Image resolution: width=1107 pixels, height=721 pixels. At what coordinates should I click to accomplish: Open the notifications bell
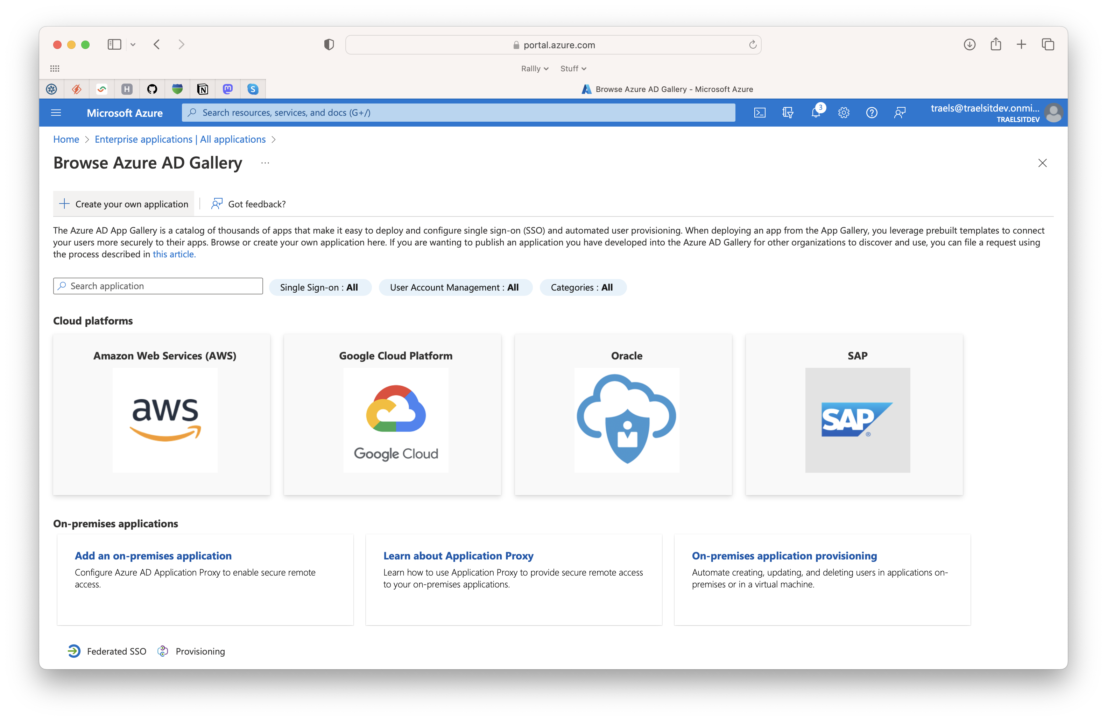(816, 113)
